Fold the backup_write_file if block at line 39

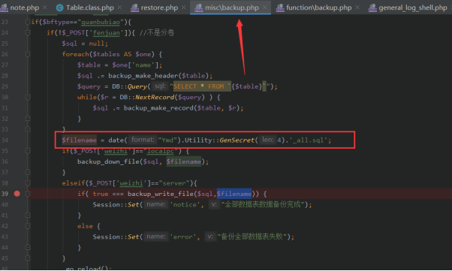pos(28,194)
